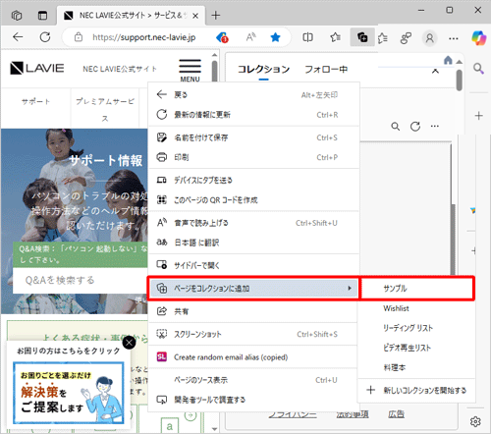Click the 広告 link in the Collections pane footer
Image resolution: width=491 pixels, height=434 pixels.
(x=396, y=414)
